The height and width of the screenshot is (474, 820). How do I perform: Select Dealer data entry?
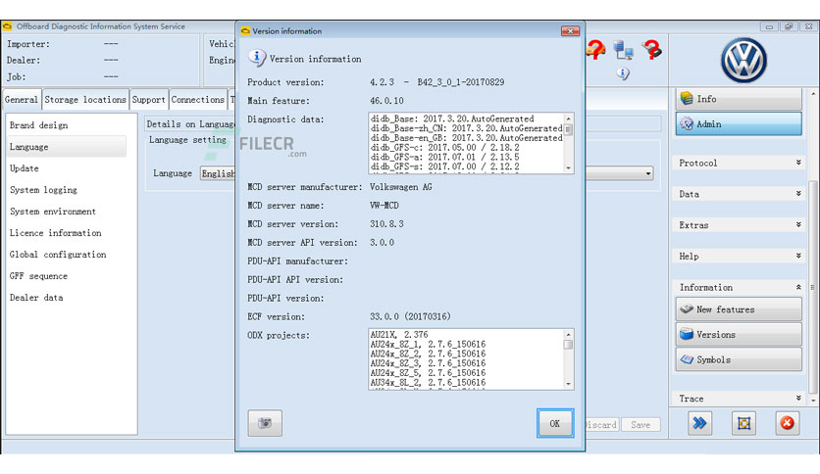pos(67,297)
